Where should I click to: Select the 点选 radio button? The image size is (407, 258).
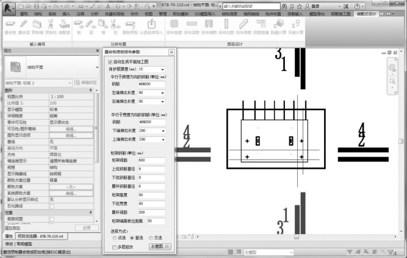(x=114, y=238)
